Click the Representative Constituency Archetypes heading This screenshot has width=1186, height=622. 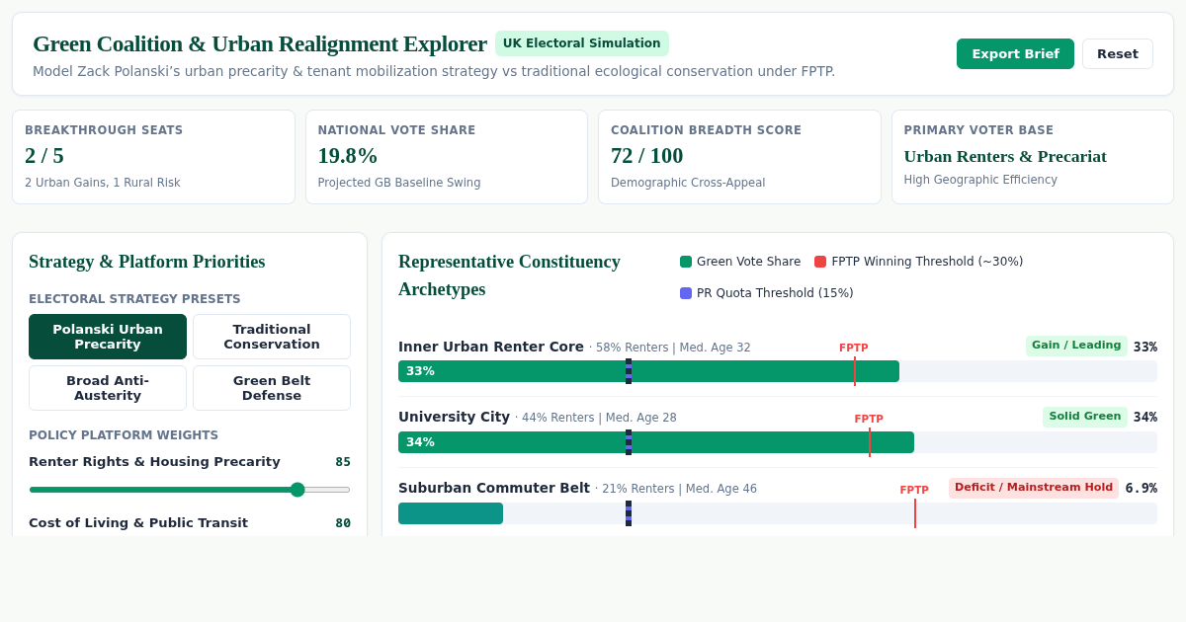509,275
